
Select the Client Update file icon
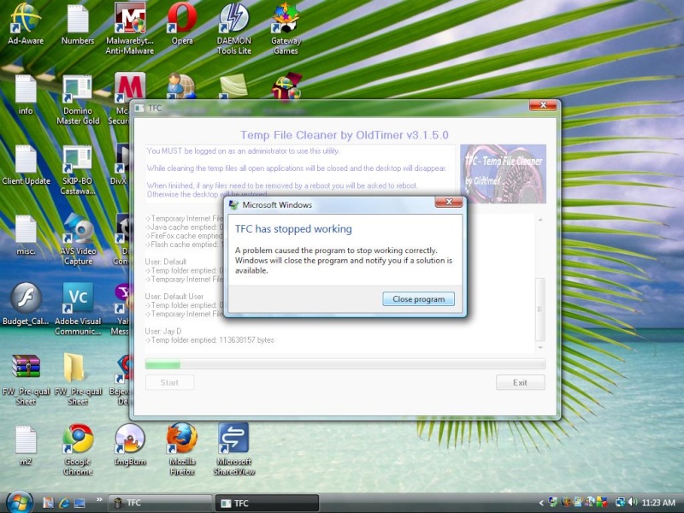click(26, 165)
